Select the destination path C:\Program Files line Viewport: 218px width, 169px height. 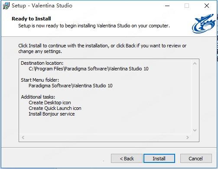click(88, 69)
